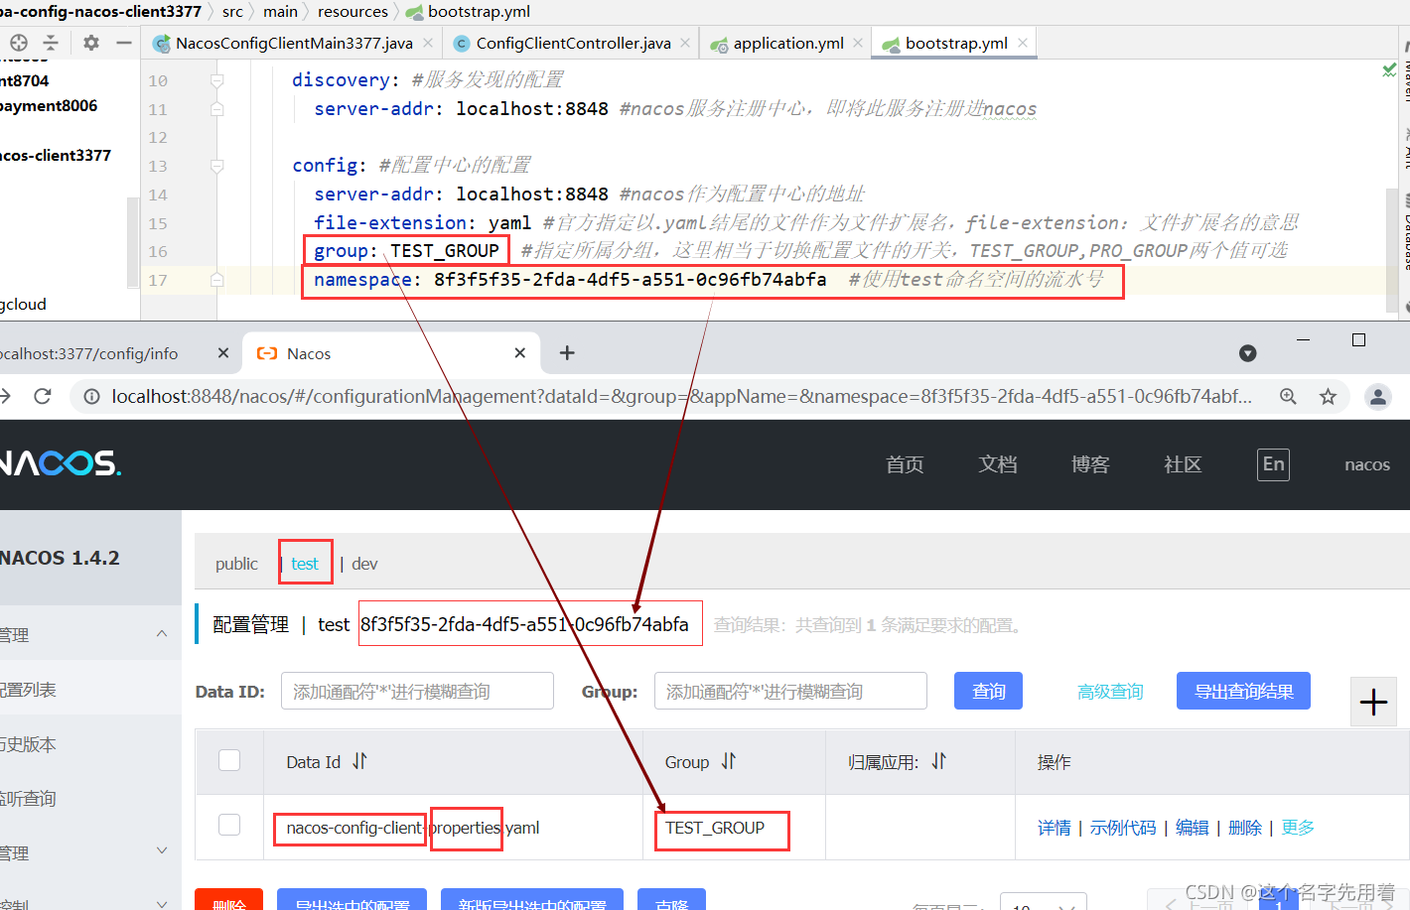Screen dimensions: 1410x910
Task: Click the fold end marker on line 17
Action: tap(216, 280)
